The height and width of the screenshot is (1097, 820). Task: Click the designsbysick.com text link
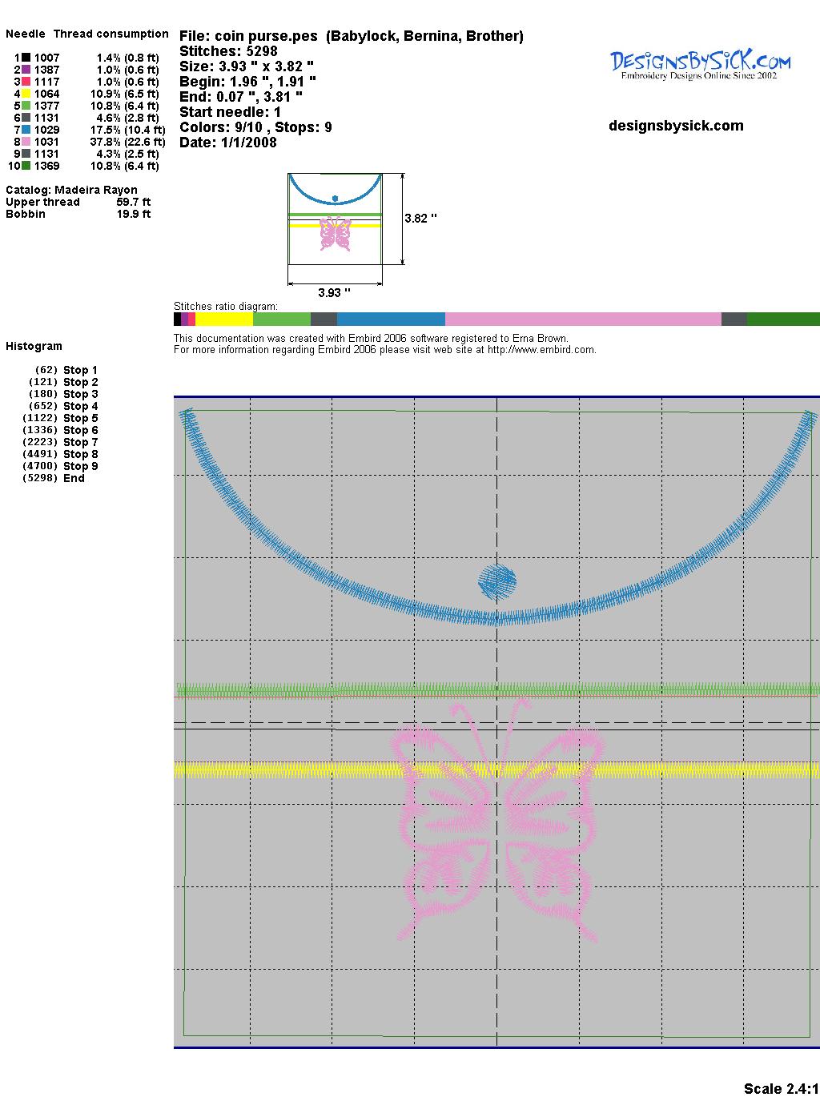click(676, 126)
